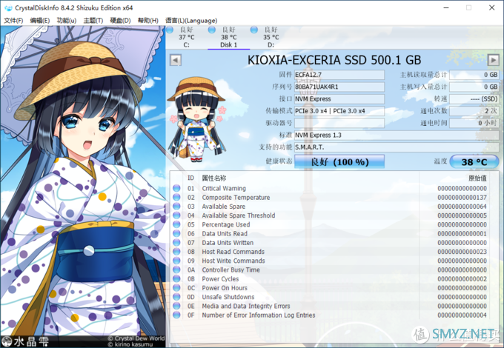Click the 属性名称 column header
Viewport: 504px width, 348px height.
tap(214, 178)
